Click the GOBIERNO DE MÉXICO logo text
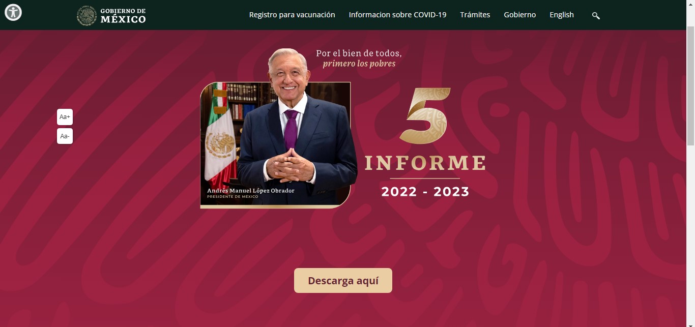 pyautogui.click(x=123, y=16)
